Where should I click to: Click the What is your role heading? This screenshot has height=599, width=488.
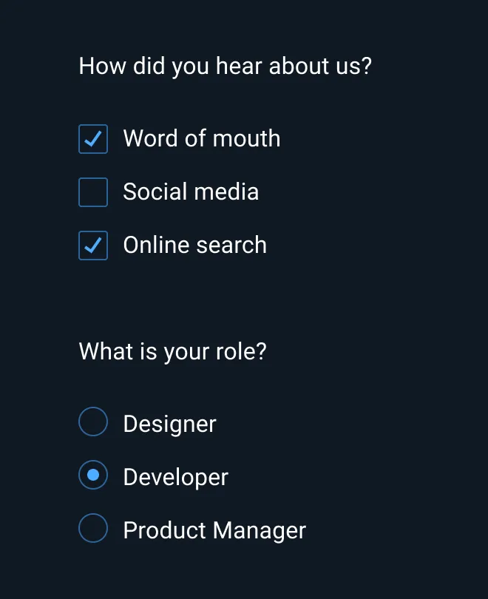173,351
